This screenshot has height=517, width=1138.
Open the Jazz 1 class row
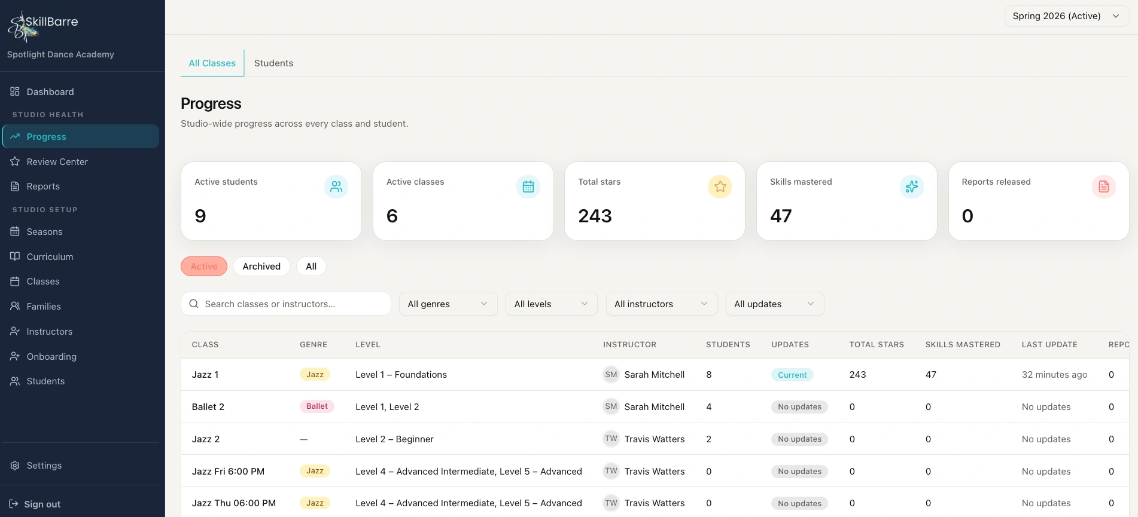pyautogui.click(x=655, y=375)
